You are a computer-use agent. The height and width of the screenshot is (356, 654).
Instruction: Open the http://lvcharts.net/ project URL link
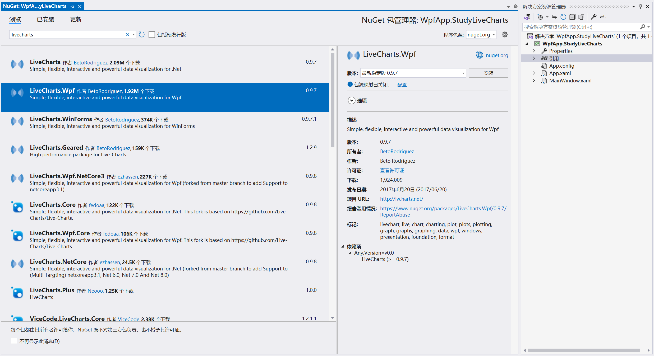(402, 199)
